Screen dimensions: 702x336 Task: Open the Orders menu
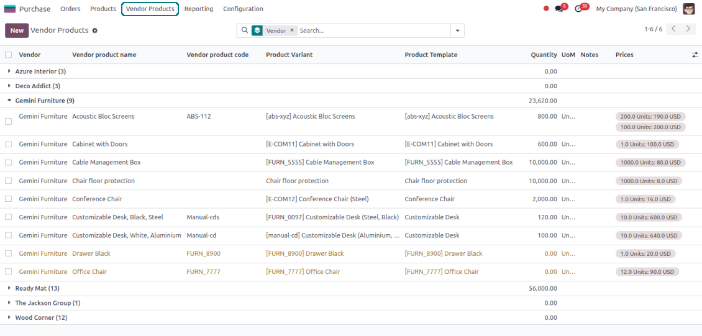tap(70, 9)
